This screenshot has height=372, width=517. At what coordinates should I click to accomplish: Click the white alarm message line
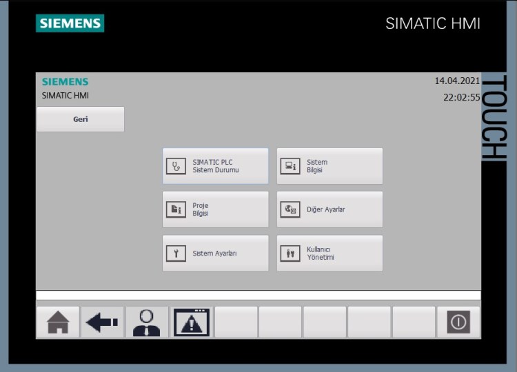click(x=258, y=295)
